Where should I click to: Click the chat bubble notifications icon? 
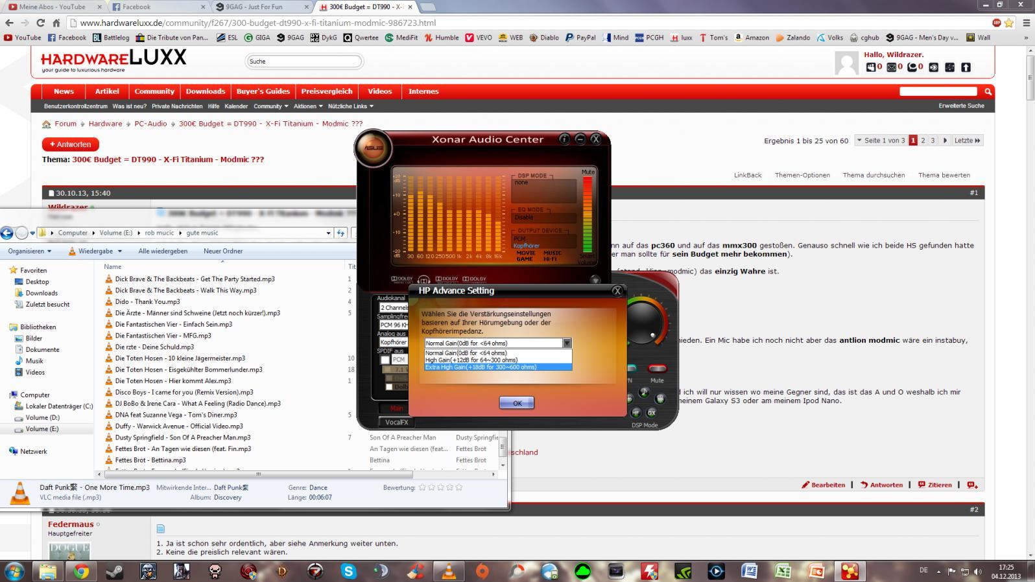pyautogui.click(x=912, y=67)
